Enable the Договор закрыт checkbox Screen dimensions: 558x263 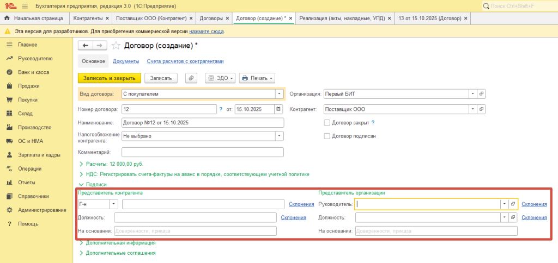click(327, 123)
